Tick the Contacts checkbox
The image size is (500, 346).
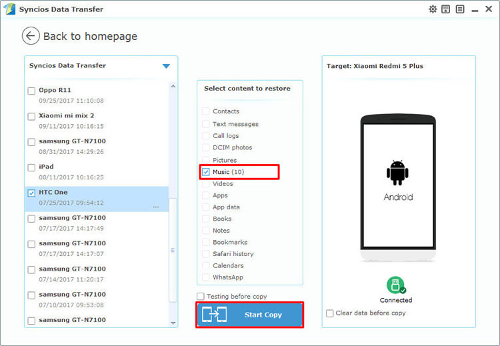click(x=206, y=111)
